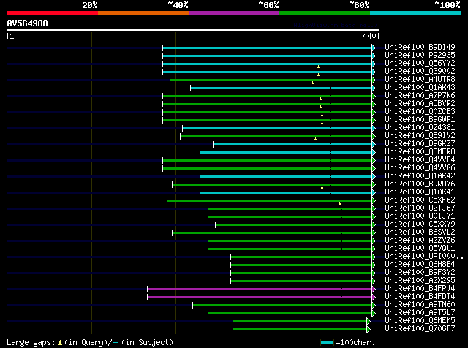Select hit UniRef100_B9DI49
Viewport: 468px width, 348px height.
tap(420, 48)
